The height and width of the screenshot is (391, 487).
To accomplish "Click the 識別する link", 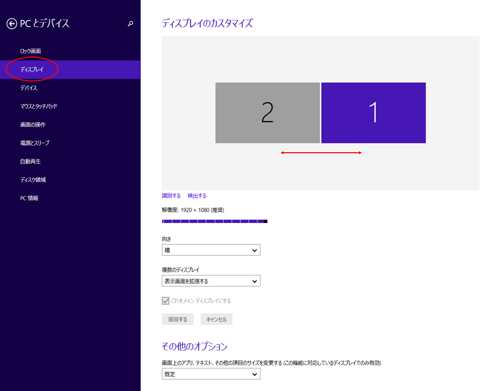I will [x=171, y=195].
